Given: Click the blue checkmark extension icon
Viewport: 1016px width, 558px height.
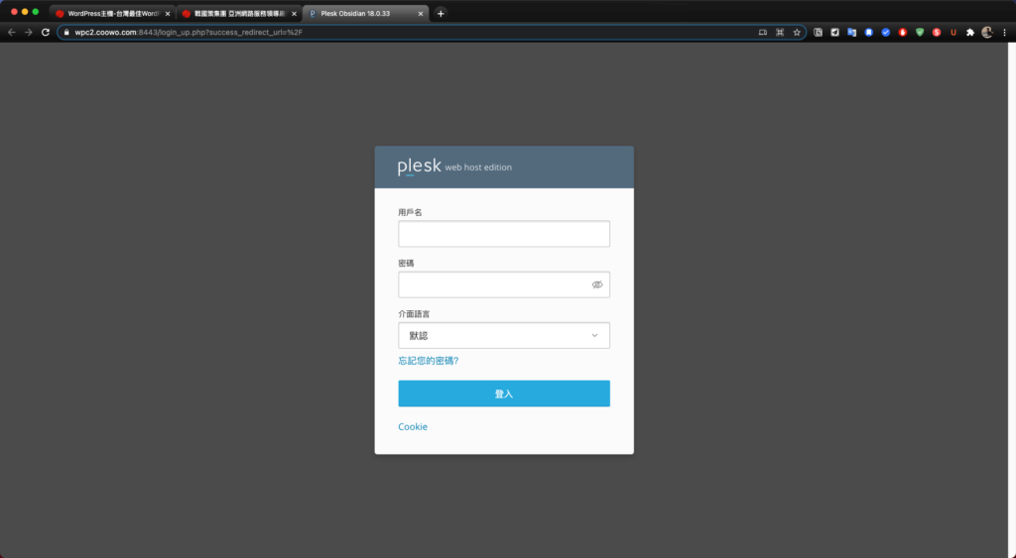Looking at the screenshot, I should click(886, 33).
